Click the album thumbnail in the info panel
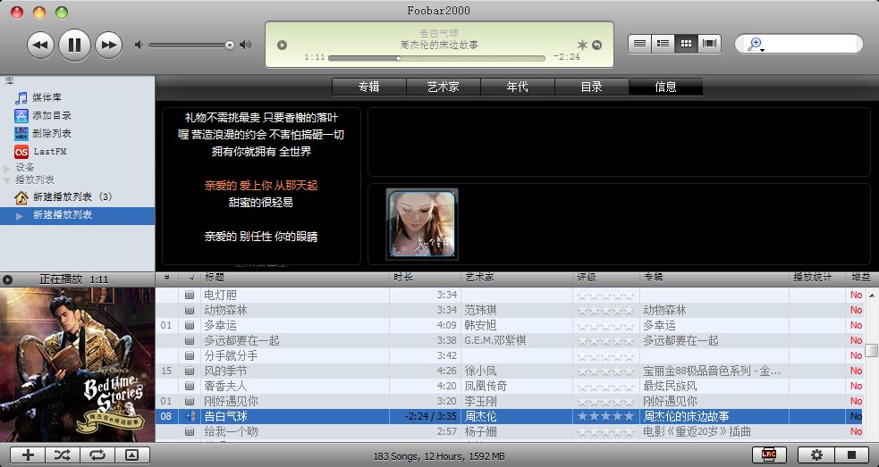Screen dimensions: 879x467 [422, 224]
